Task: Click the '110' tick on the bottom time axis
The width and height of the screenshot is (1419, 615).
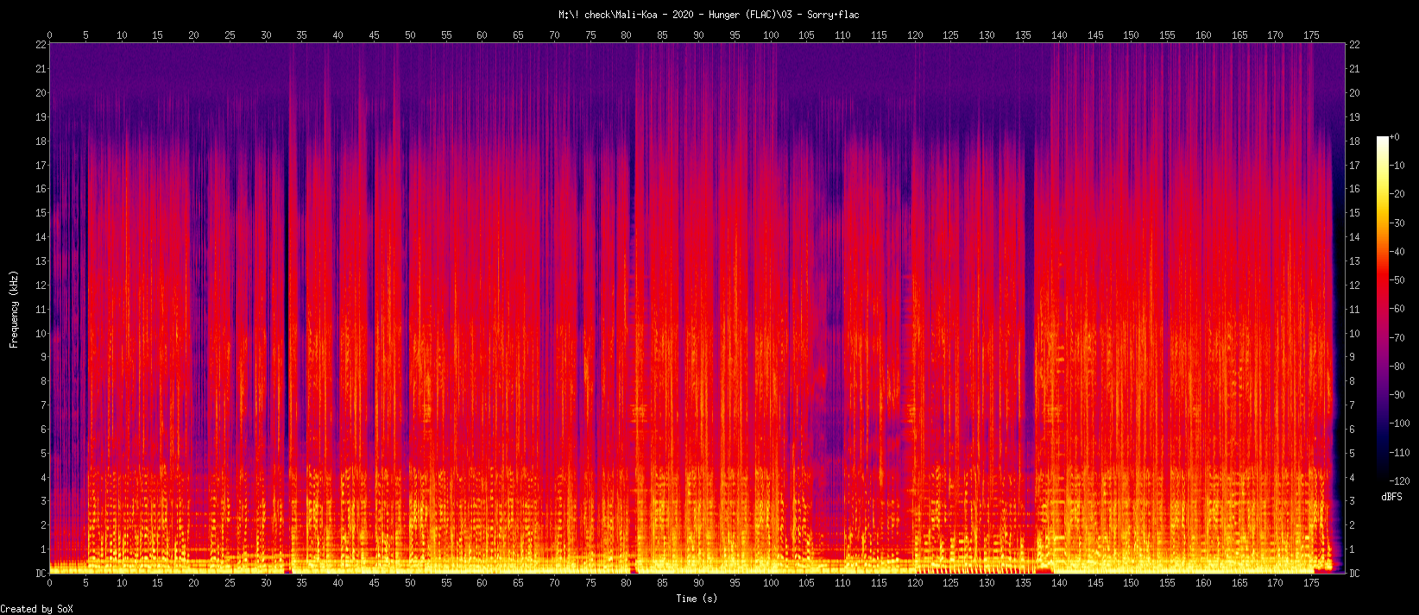Action: point(842,583)
